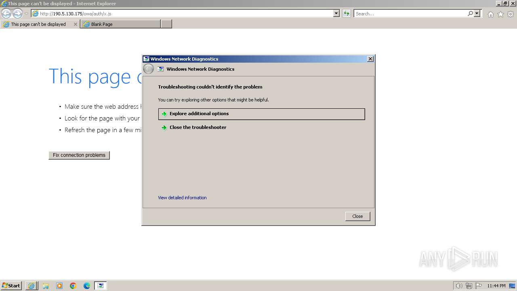Select Network Diagnostics taskbar button
The image size is (517, 291).
(101, 286)
